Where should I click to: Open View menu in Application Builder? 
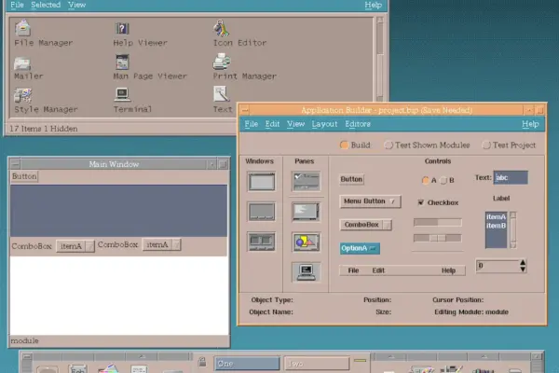[296, 124]
